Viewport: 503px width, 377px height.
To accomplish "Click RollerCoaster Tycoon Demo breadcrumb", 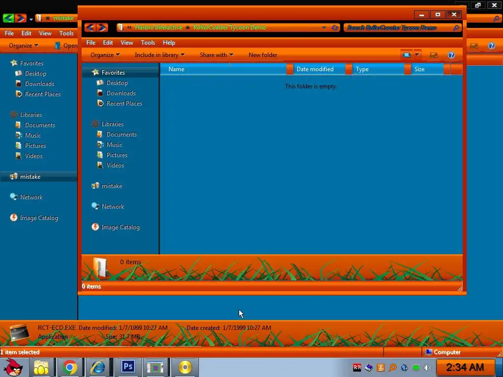I will pyautogui.click(x=230, y=27).
